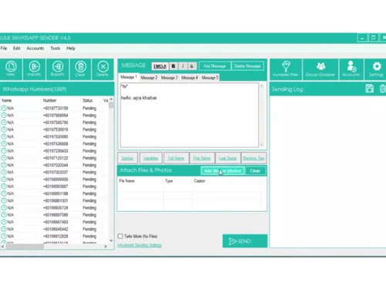The width and height of the screenshot is (386, 289).
Task: Open the Tools menu
Action: coord(55,48)
